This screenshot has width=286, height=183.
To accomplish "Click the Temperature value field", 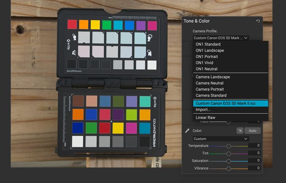I will tap(255, 145).
